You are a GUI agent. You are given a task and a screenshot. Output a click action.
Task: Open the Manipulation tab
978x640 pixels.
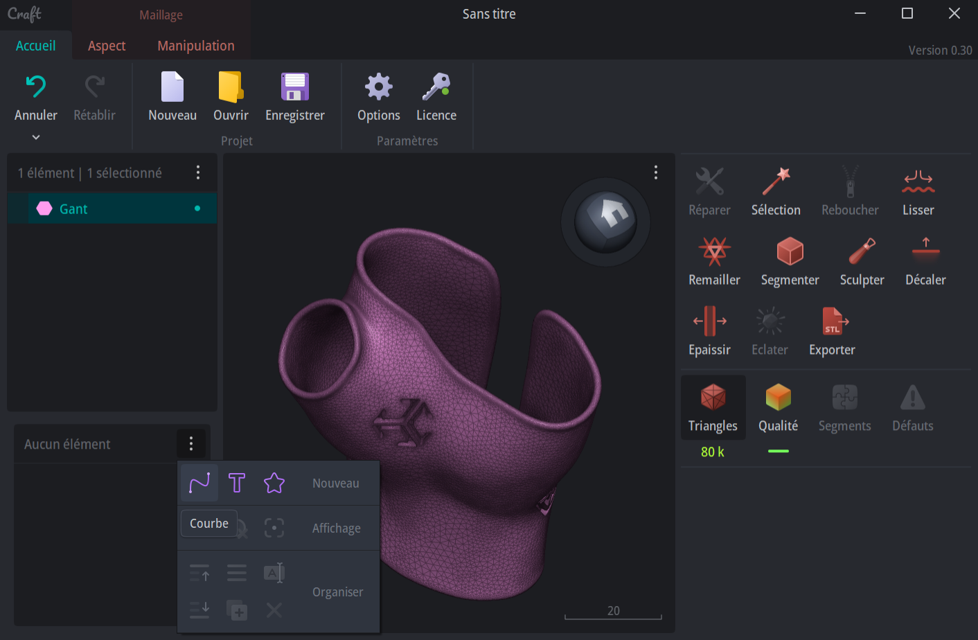tap(195, 46)
